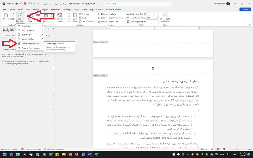Click the Online Pictures icon
Image resolution: width=253 pixels, height=158 pixels.
click(60, 17)
